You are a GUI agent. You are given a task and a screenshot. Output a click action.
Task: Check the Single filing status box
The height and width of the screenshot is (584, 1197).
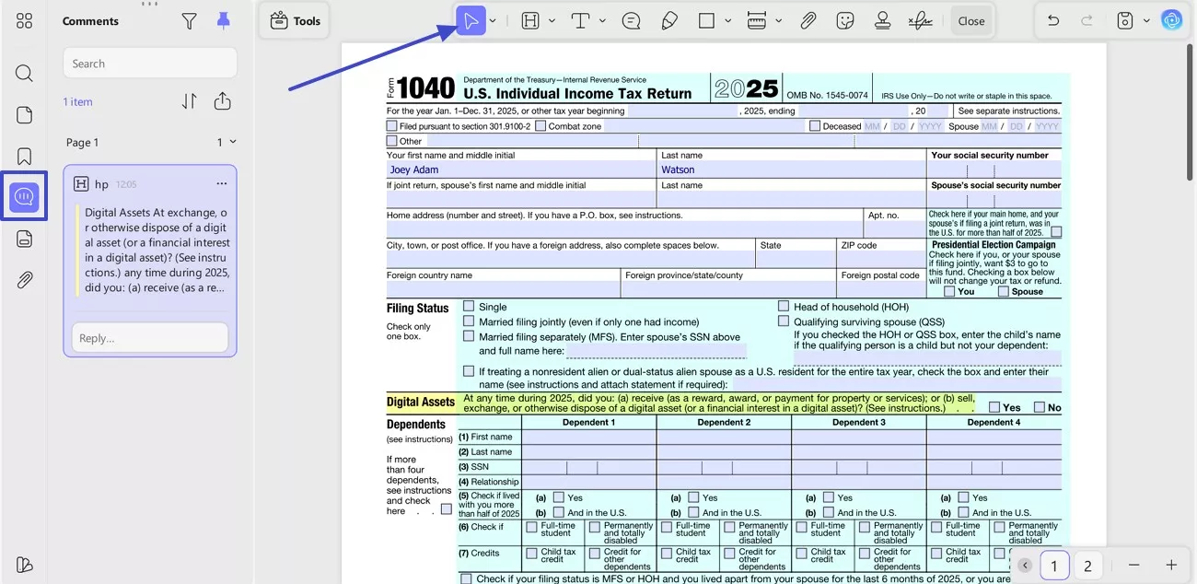click(x=469, y=306)
